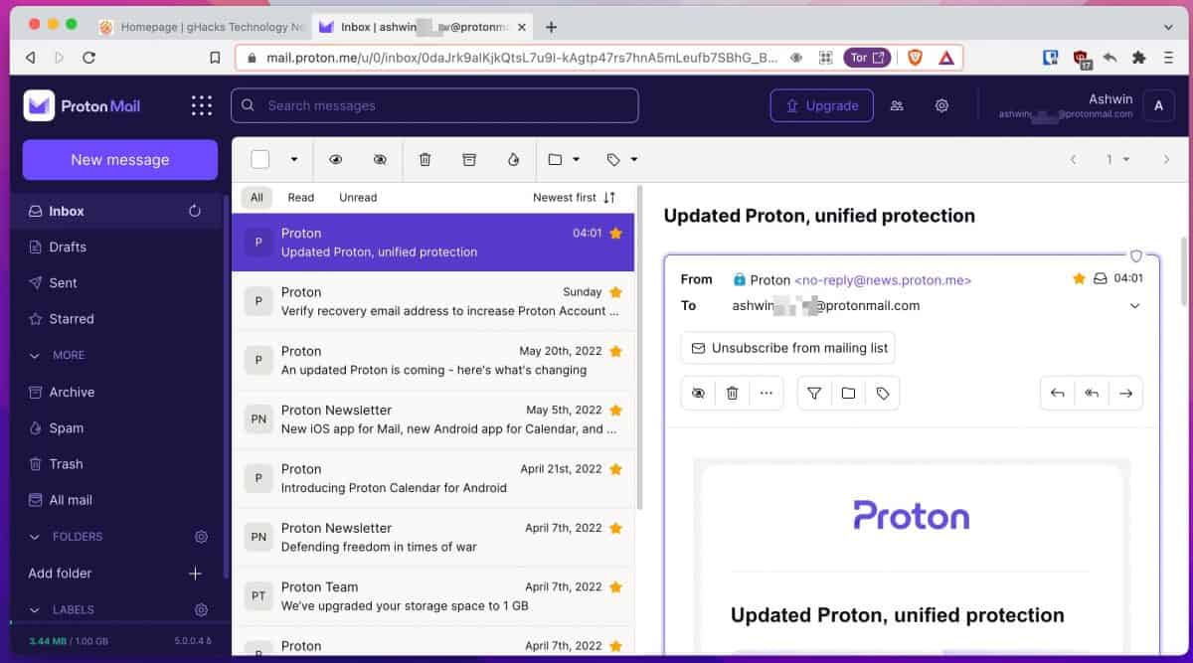The width and height of the screenshot is (1193, 663).
Task: Reply to the Proton email
Action: click(1057, 393)
